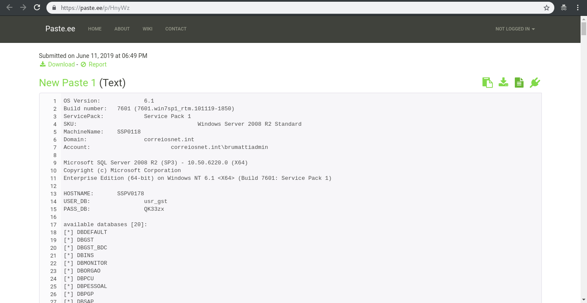This screenshot has height=303, width=587.
Task: Click the '[*] DBPESSOAL' line
Action: (x=85, y=286)
